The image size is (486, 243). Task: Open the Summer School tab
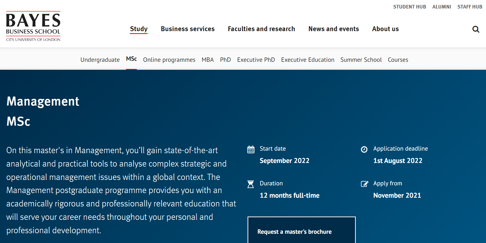[361, 60]
